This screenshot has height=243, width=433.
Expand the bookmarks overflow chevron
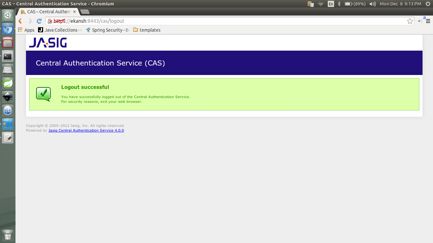point(419,21)
